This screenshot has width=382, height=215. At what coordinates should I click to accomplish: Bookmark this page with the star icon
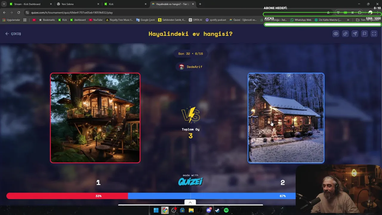tap(328, 13)
